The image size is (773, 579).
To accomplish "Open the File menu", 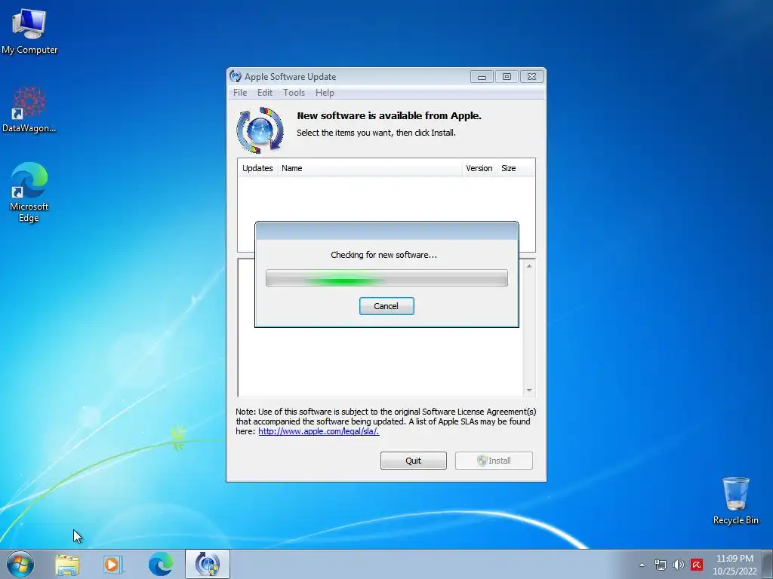I will point(240,93).
